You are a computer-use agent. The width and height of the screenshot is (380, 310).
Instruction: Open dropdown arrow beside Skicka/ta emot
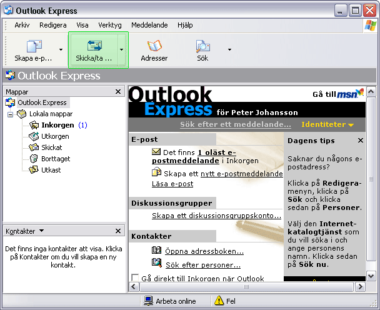(x=121, y=49)
